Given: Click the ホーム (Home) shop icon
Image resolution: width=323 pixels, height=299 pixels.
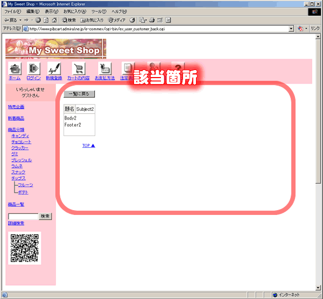Looking at the screenshot, I should [x=15, y=69].
